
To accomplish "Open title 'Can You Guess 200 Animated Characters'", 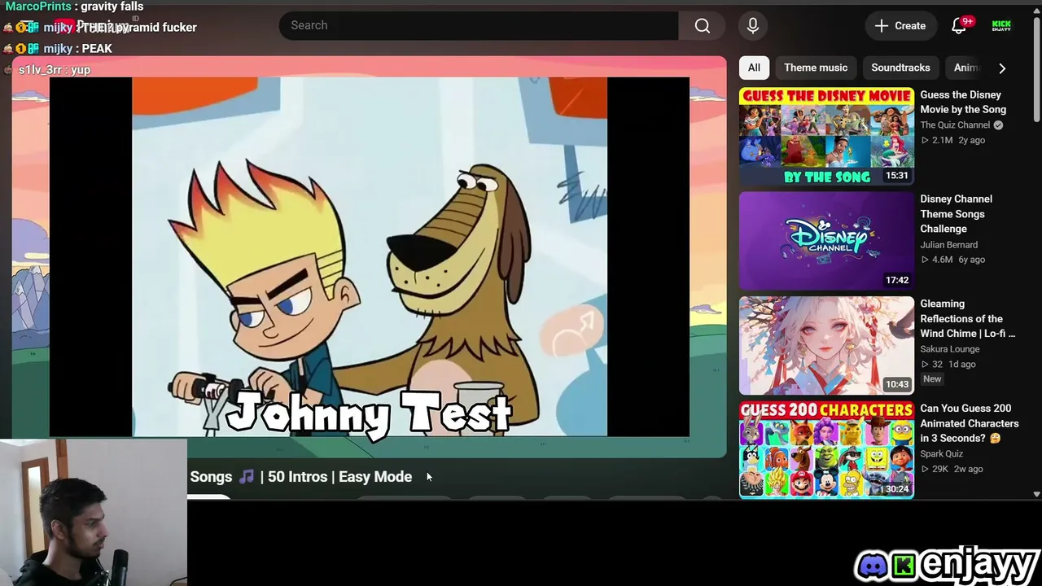I will point(969,423).
